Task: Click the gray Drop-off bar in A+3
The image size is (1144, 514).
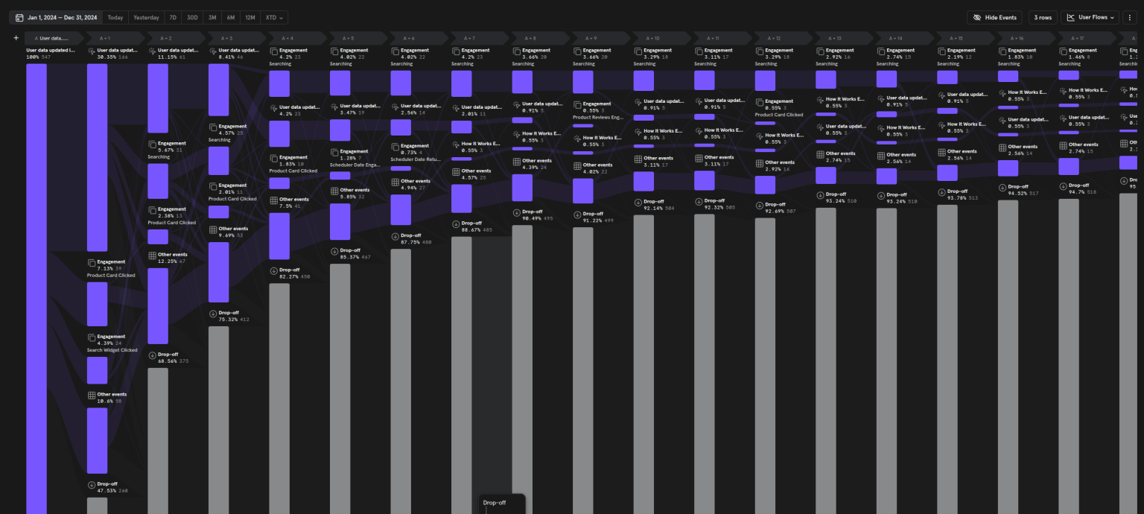Action: click(x=218, y=417)
